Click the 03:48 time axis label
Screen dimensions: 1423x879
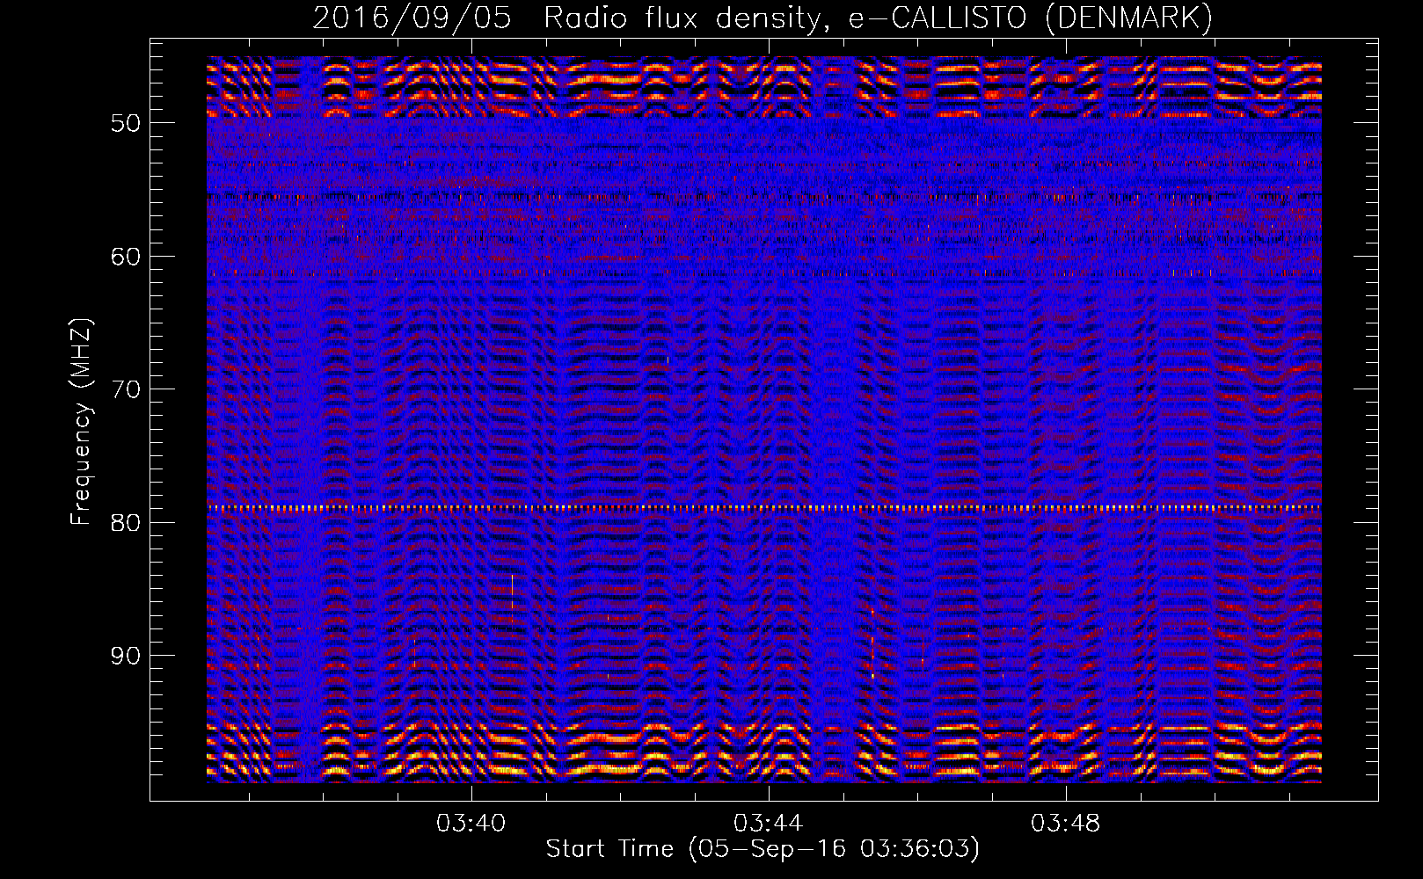pos(1066,824)
